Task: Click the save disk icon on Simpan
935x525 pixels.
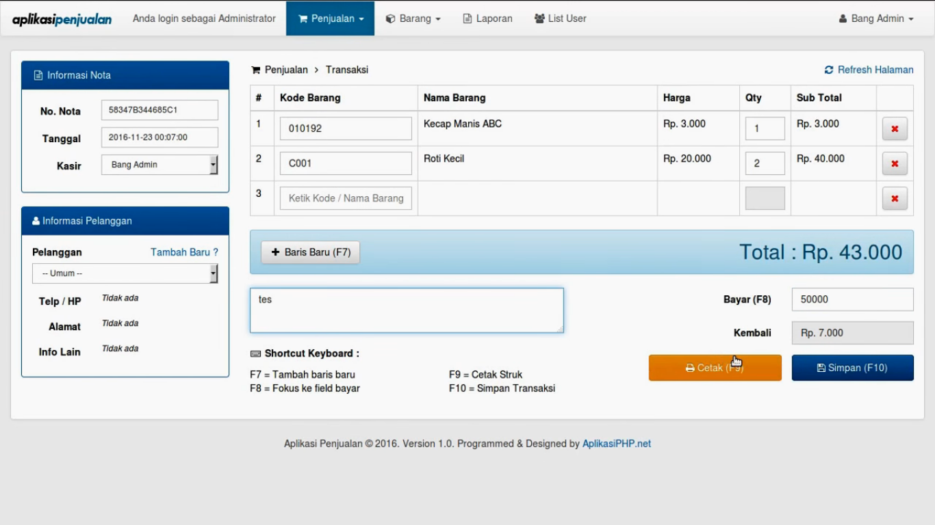Action: [821, 368]
